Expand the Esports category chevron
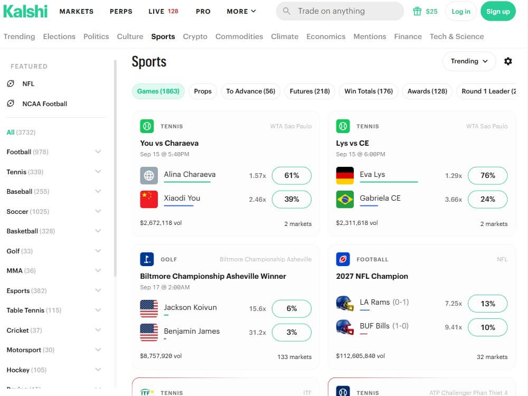 [98, 290]
